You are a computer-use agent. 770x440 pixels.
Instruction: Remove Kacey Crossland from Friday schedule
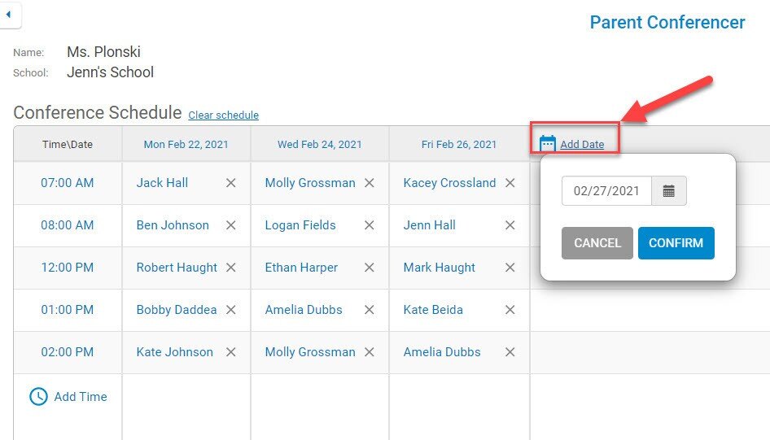(x=510, y=183)
